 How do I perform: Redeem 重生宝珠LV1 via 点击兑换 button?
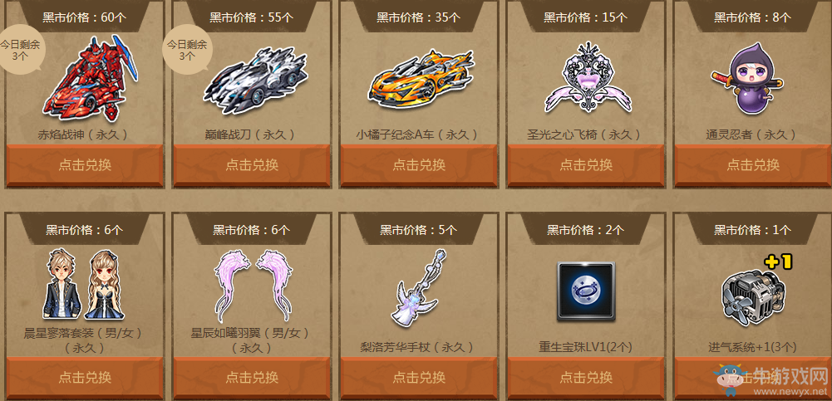(586, 378)
